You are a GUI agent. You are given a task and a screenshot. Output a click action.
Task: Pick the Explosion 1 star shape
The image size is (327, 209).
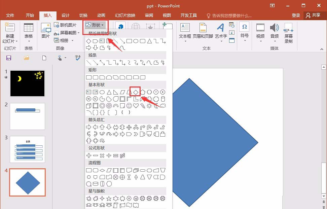coord(88,198)
